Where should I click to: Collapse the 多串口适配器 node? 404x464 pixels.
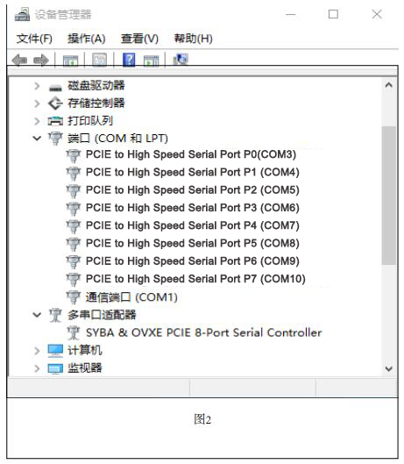tap(37, 315)
